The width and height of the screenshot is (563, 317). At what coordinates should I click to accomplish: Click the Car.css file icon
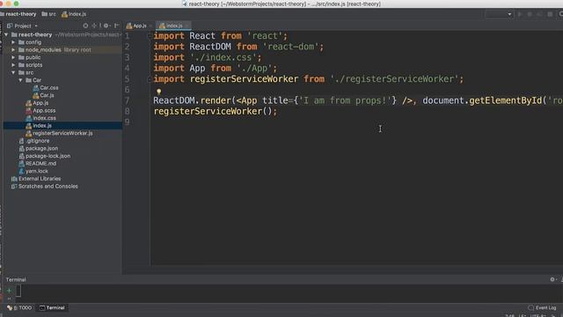tap(36, 88)
